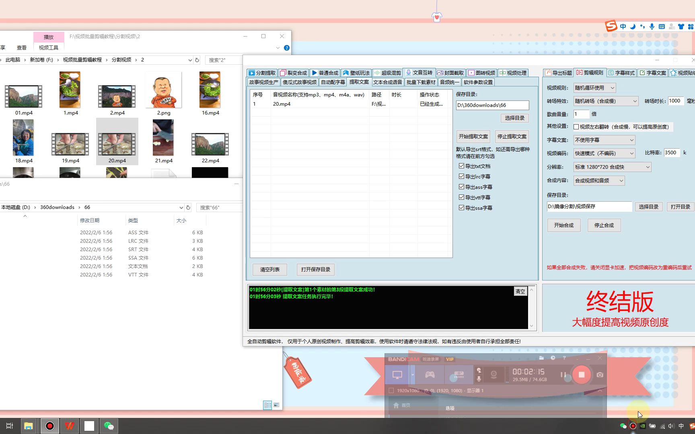Open Bandicam help question mark icon
Image resolution: width=695 pixels, height=434 pixels.
564,358
